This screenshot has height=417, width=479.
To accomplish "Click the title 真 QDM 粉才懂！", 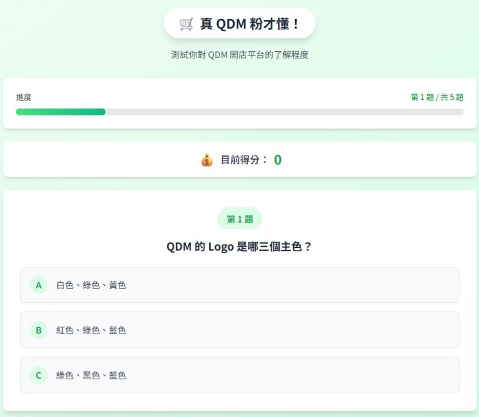I will point(250,24).
